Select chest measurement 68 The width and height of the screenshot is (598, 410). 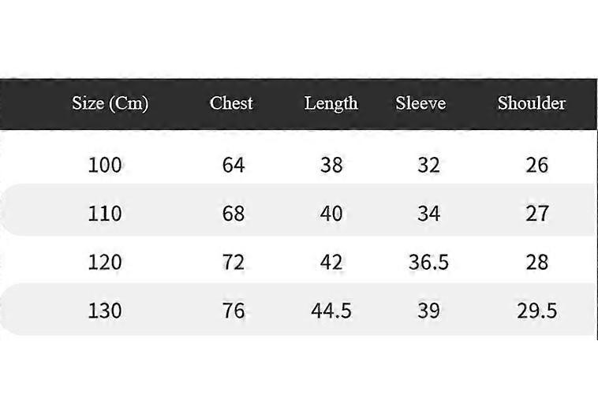(x=234, y=213)
